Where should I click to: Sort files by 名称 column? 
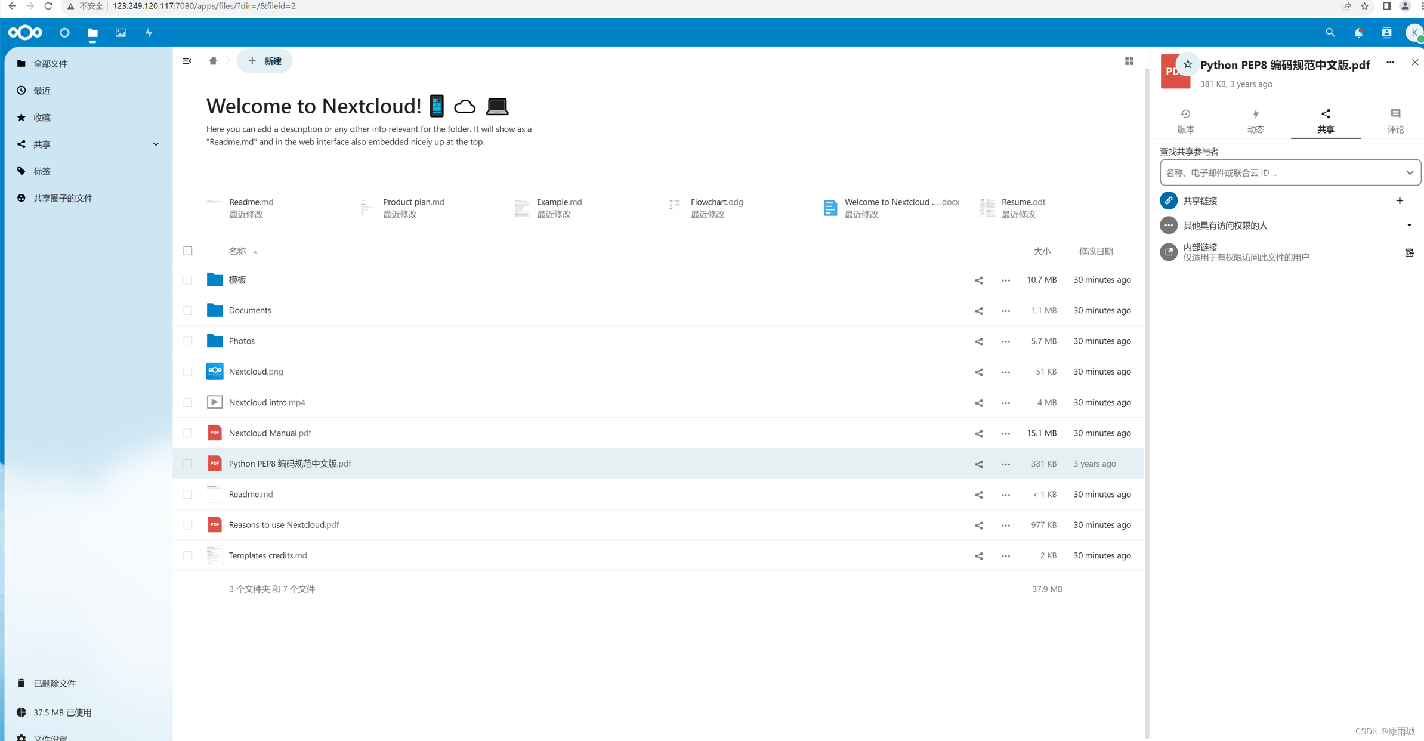click(238, 251)
